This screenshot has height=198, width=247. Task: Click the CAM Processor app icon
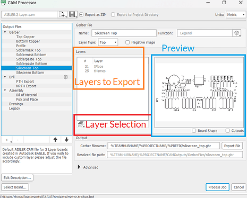tap(3, 3)
